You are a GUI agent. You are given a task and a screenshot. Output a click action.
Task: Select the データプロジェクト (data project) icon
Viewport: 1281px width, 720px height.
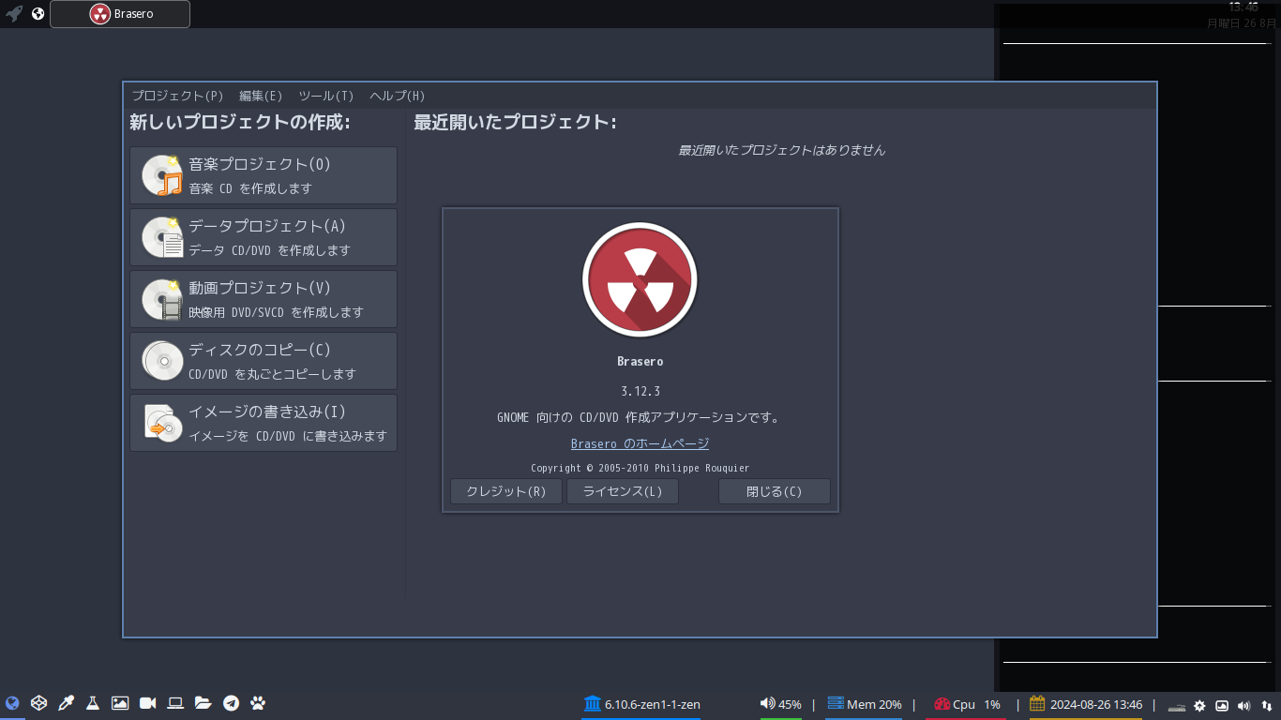coord(161,236)
